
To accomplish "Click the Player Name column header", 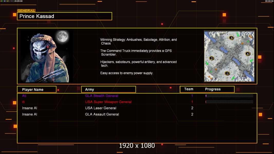I will click(37, 90).
